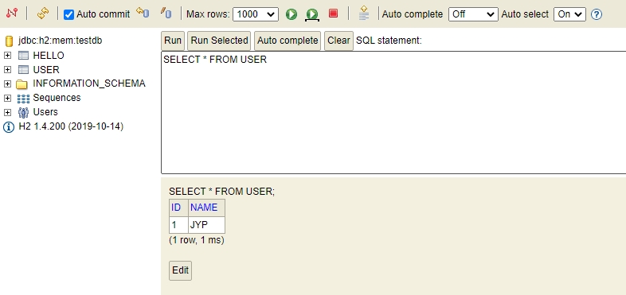Open the Max rows dropdown

(x=256, y=14)
